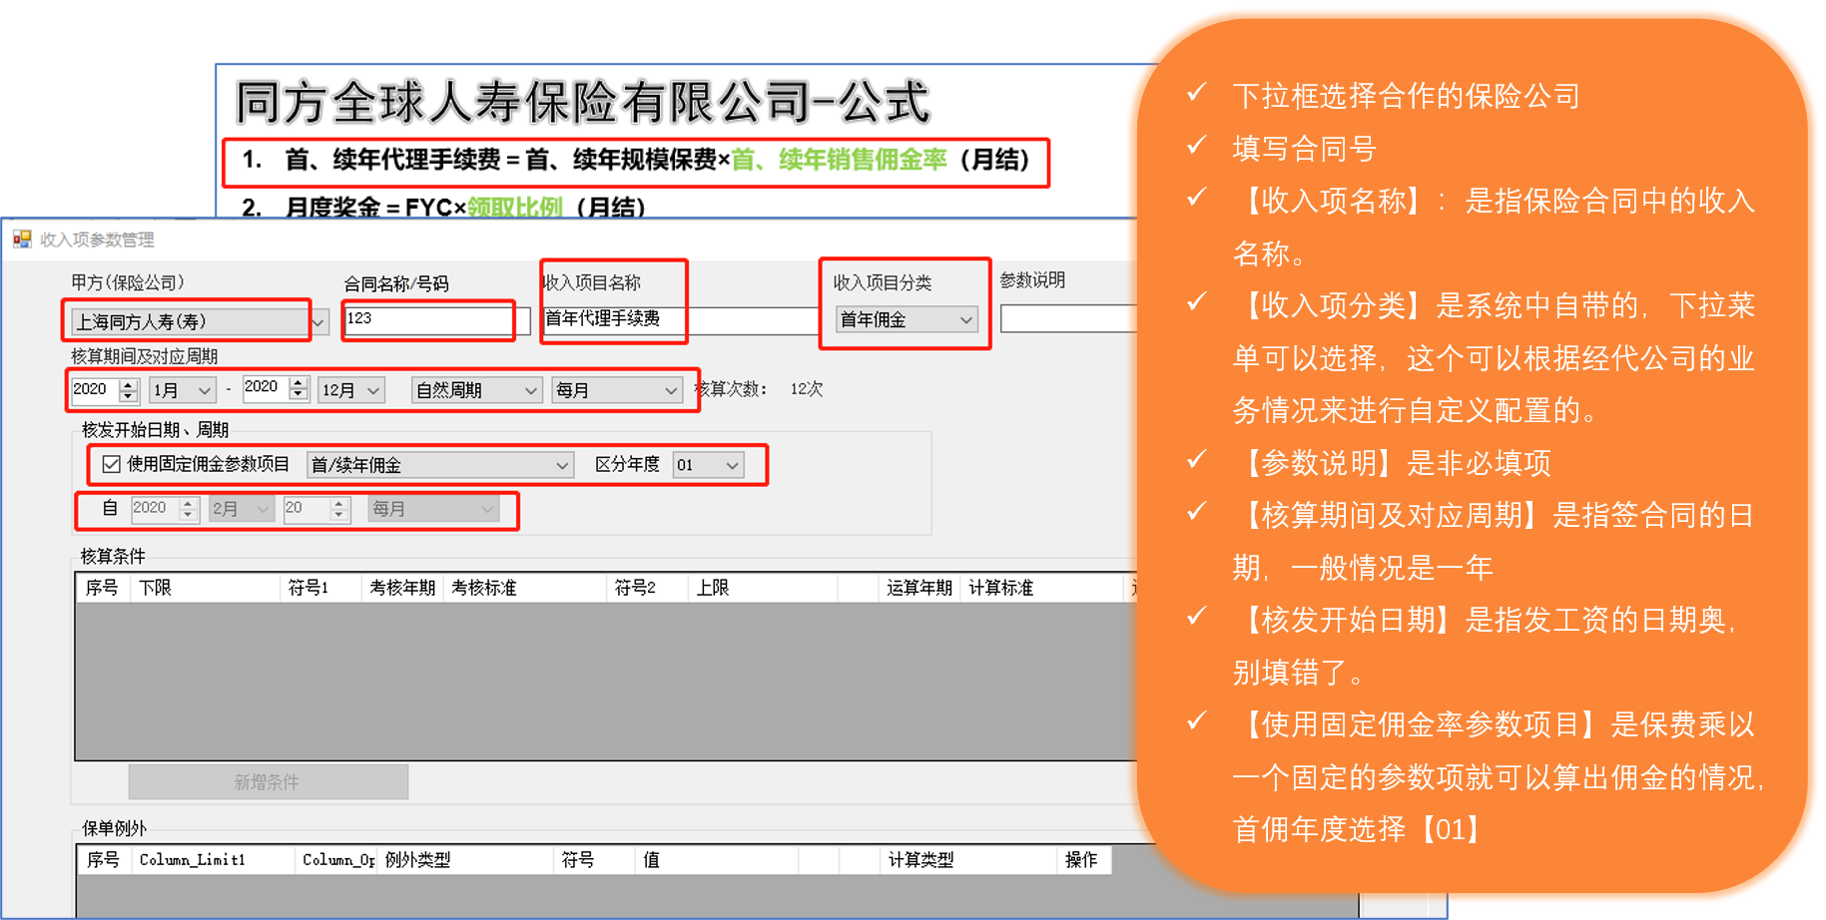Increment the start year in 核算期间
The height and width of the screenshot is (920, 1826).
point(128,384)
